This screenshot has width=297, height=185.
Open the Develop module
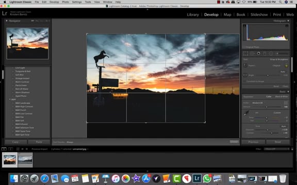tap(211, 14)
